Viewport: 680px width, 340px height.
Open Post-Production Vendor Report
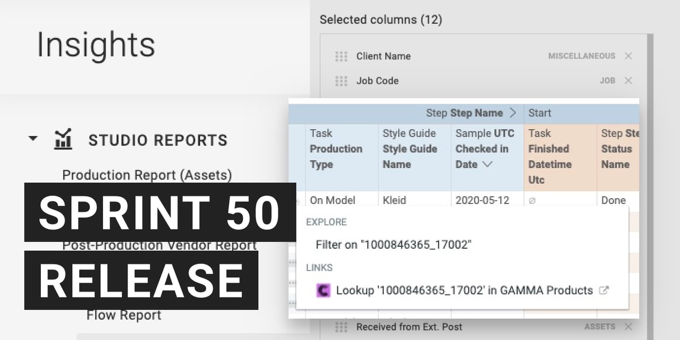pos(159,245)
